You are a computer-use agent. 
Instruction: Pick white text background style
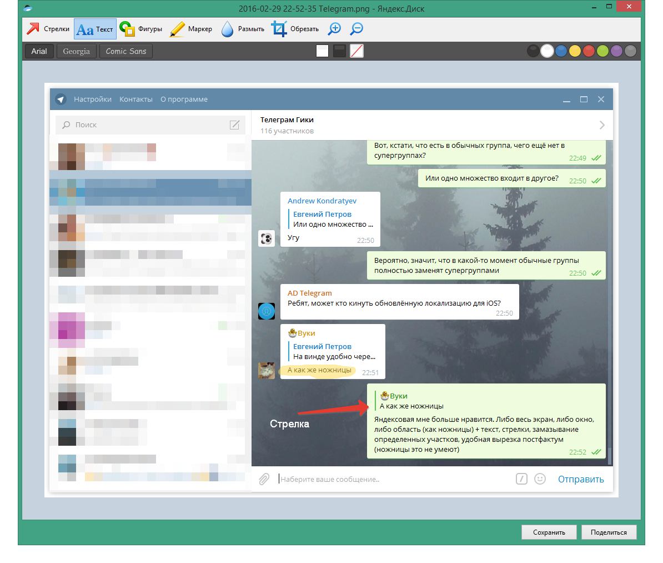point(322,51)
